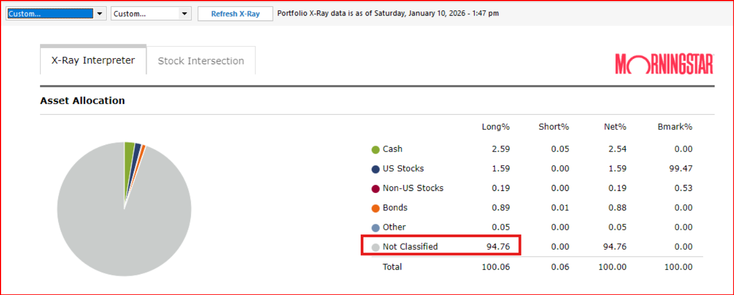
Task: Click the blue-gray Other legend dot
Action: (x=375, y=228)
